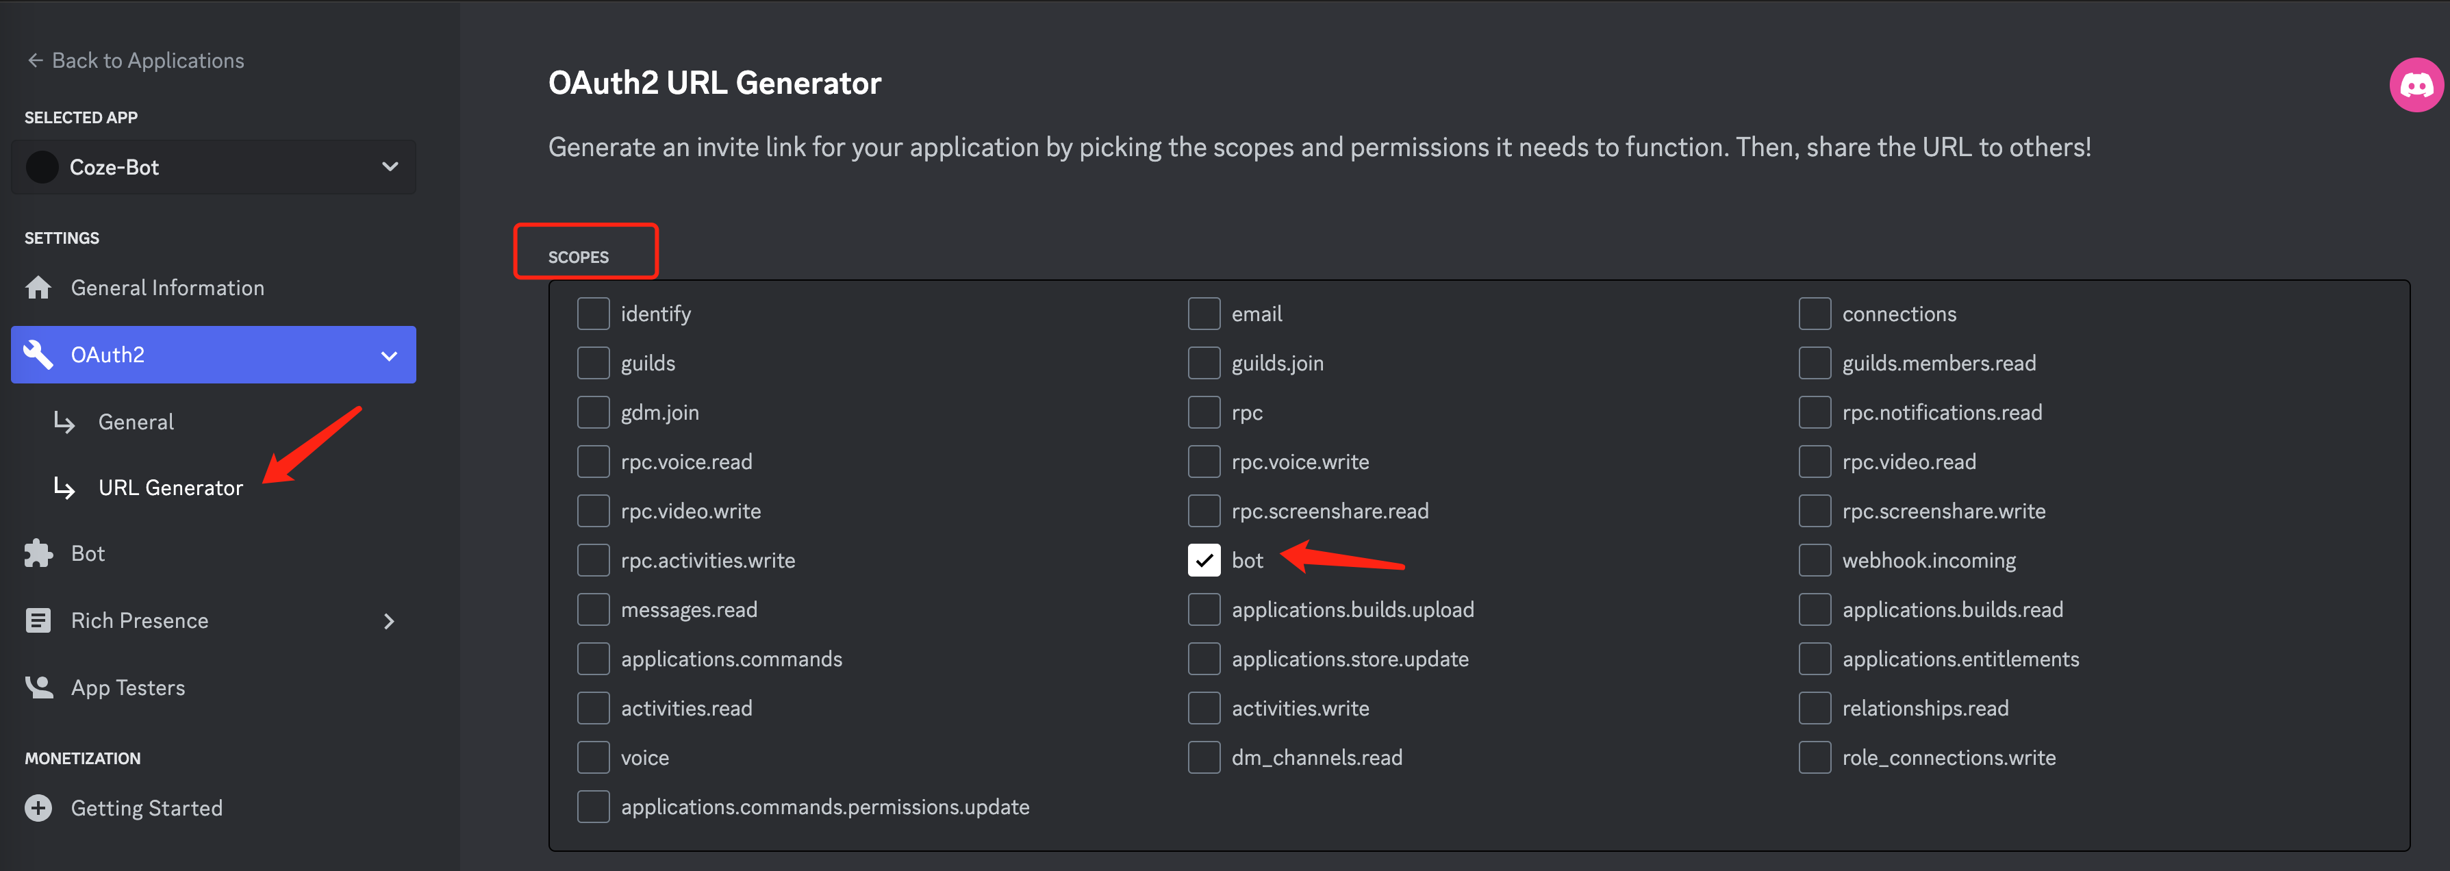Select the messages.read scope checkbox
This screenshot has width=2450, height=871.
point(594,609)
